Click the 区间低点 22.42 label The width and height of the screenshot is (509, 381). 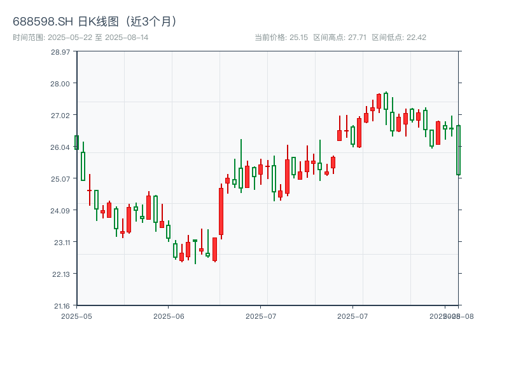coord(399,37)
